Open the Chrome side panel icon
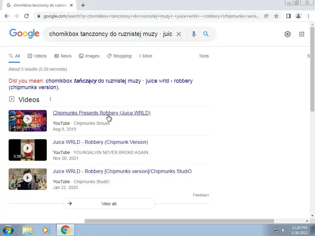The image size is (315, 236). point(289,16)
